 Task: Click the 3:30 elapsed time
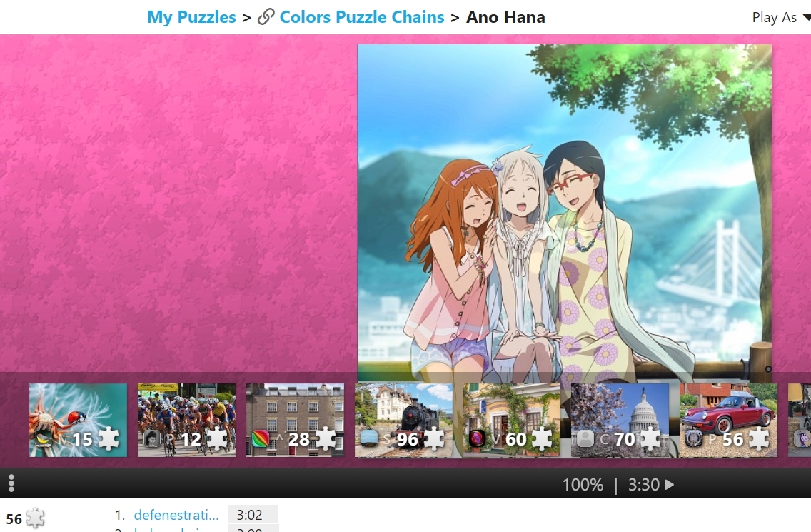coord(643,485)
